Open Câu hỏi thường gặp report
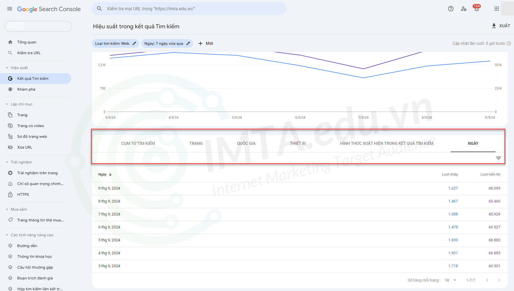Screen dimensions: 514x291 pyautogui.click(x=35, y=267)
